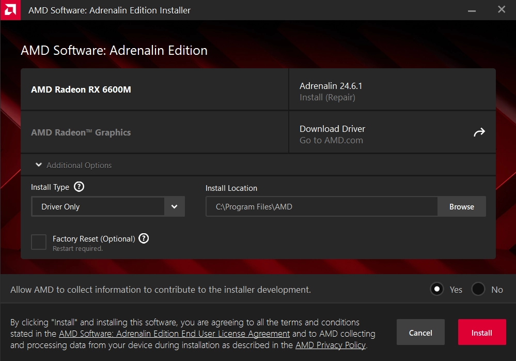Open Install Type help question mark
The height and width of the screenshot is (361, 516).
point(79,187)
